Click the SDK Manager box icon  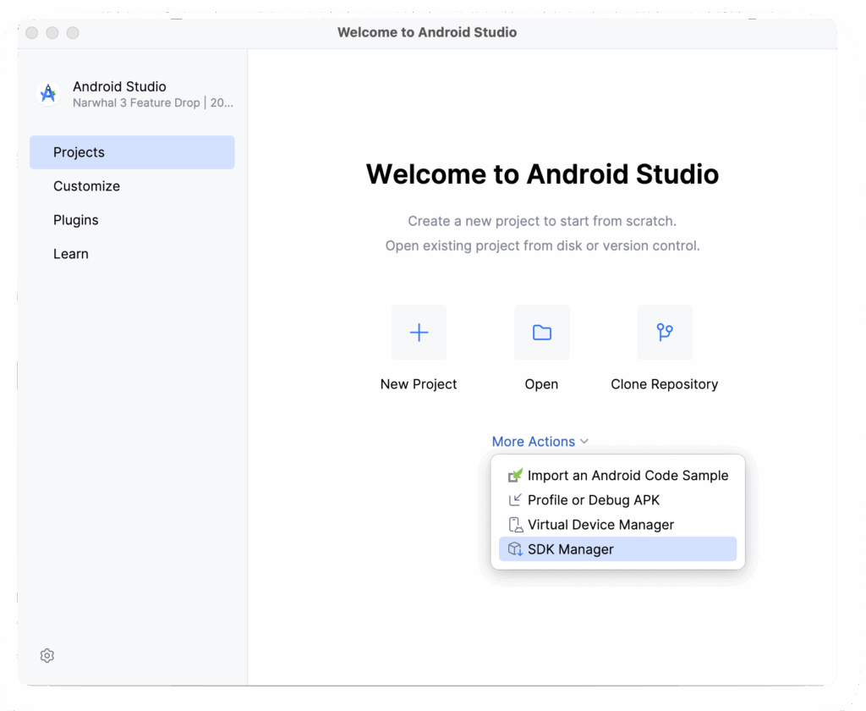pos(515,549)
